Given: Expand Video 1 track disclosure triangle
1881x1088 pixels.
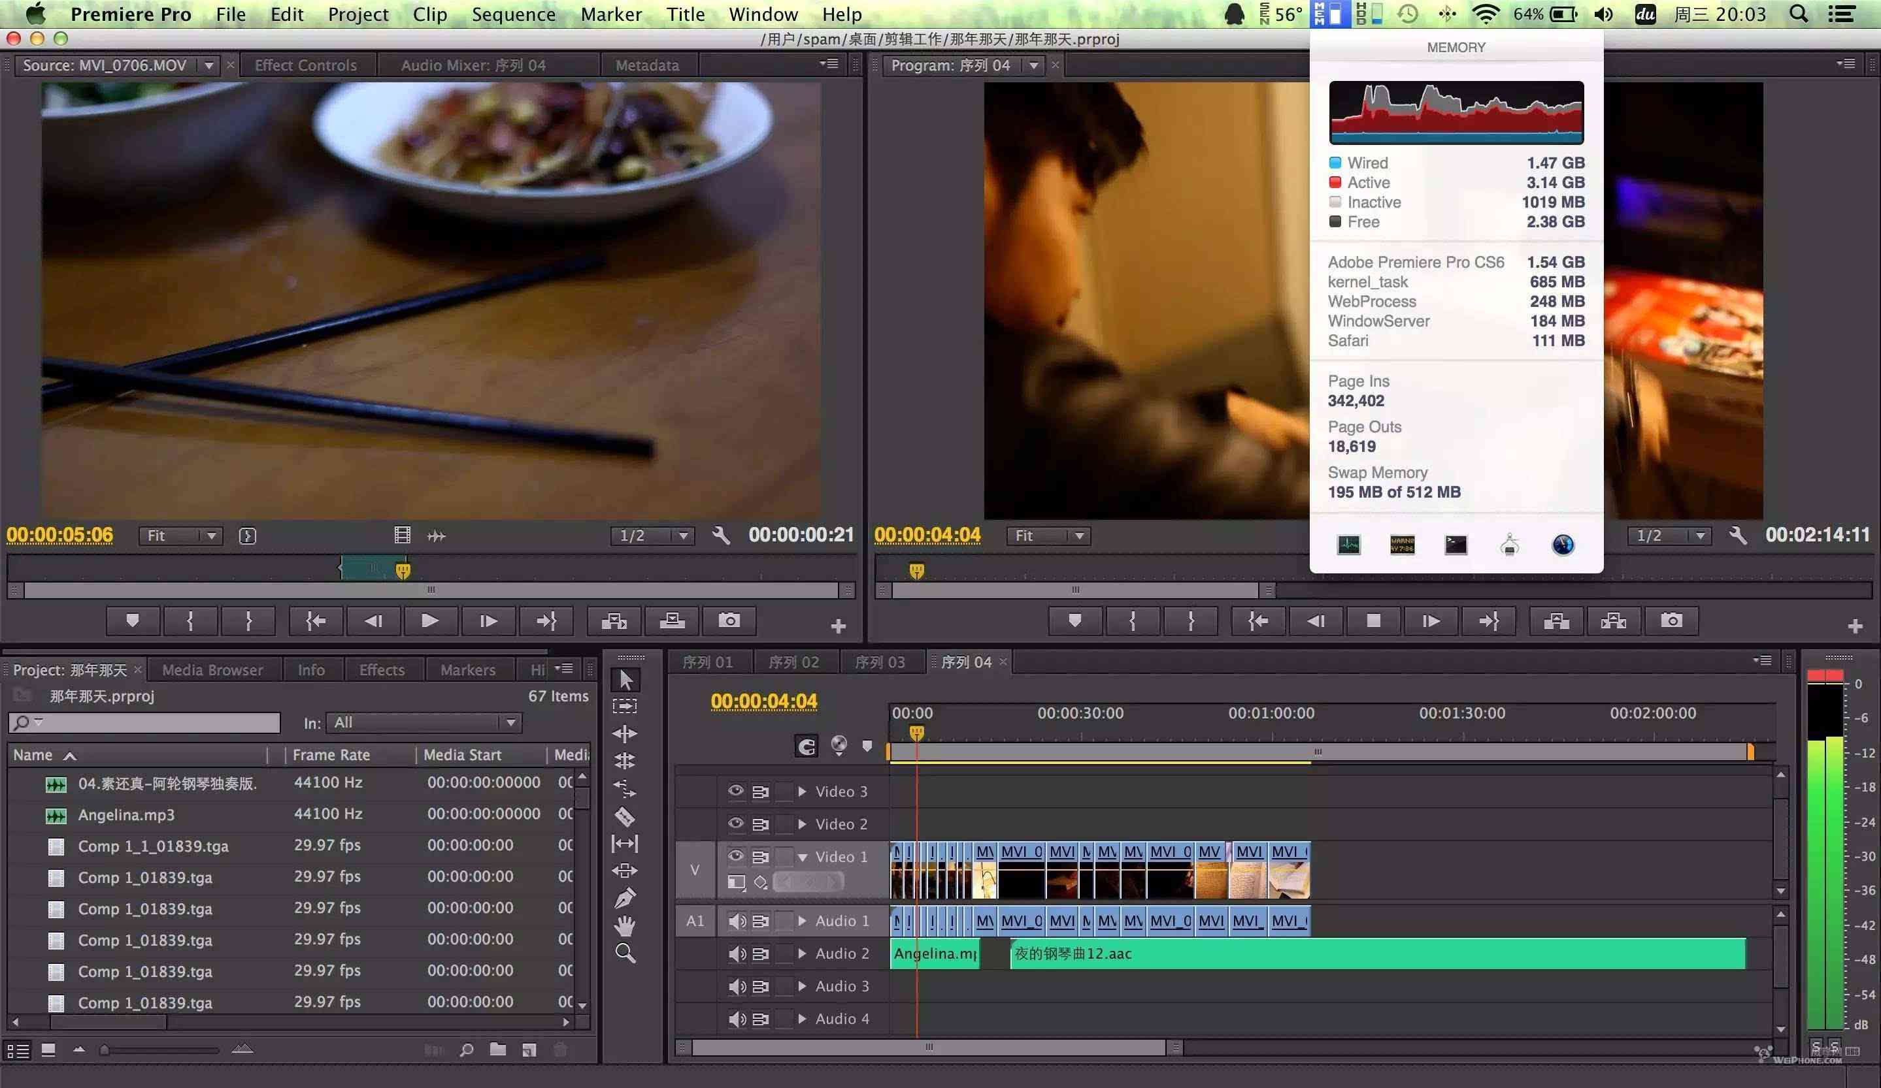Looking at the screenshot, I should click(x=804, y=856).
